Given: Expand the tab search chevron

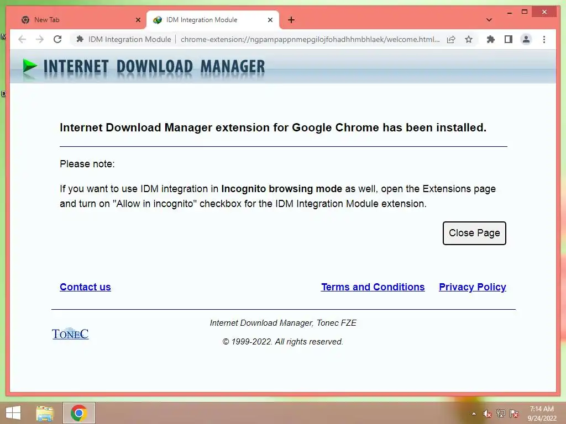Looking at the screenshot, I should pyautogui.click(x=489, y=20).
